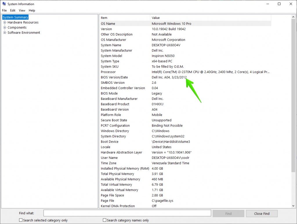This screenshot has width=297, height=224.
Task: Select the System Manufacturer row
Action: tap(185, 50)
